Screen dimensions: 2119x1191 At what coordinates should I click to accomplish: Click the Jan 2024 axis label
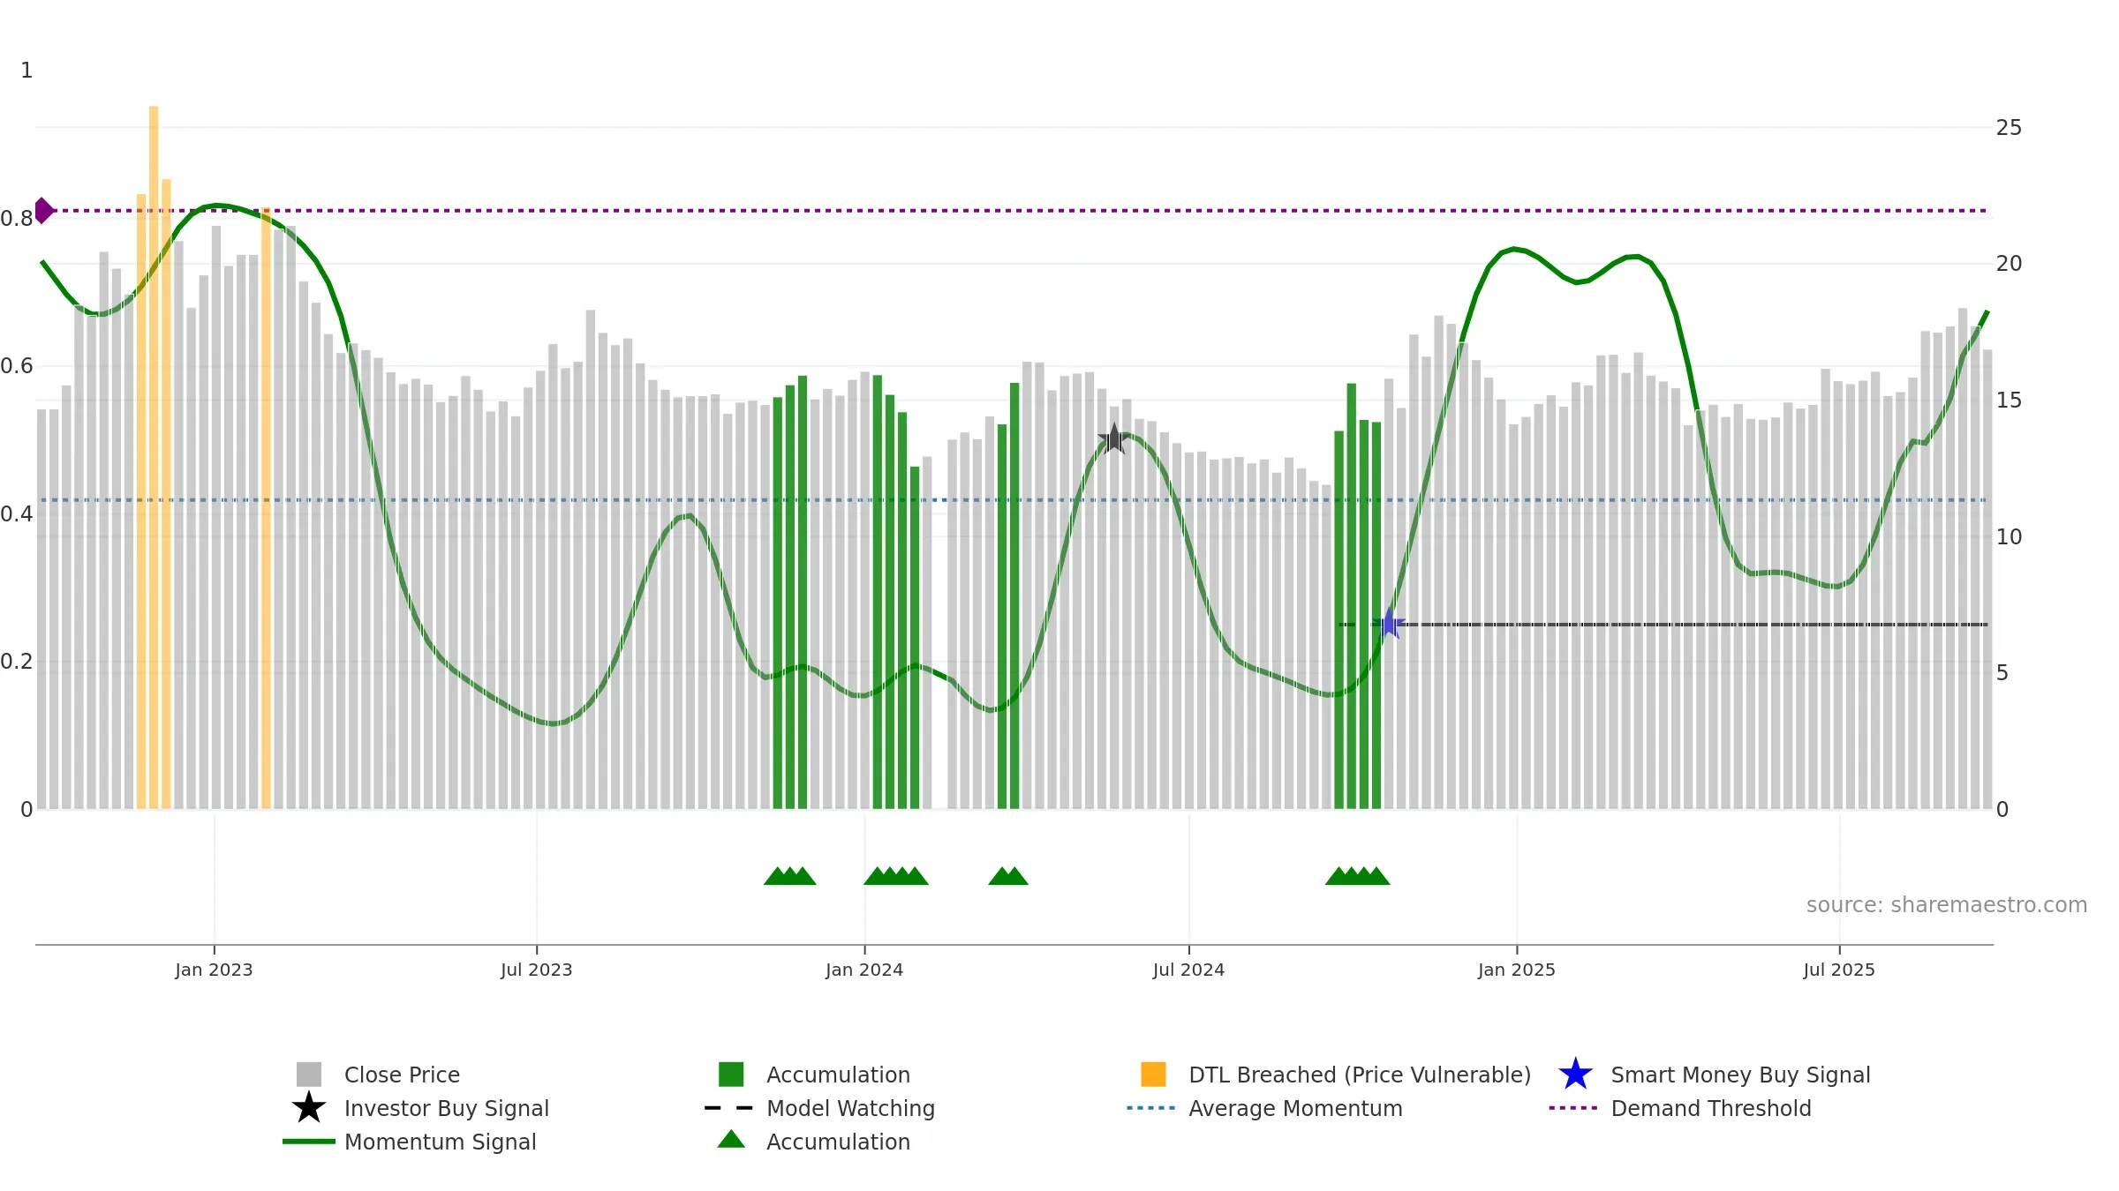click(x=864, y=970)
